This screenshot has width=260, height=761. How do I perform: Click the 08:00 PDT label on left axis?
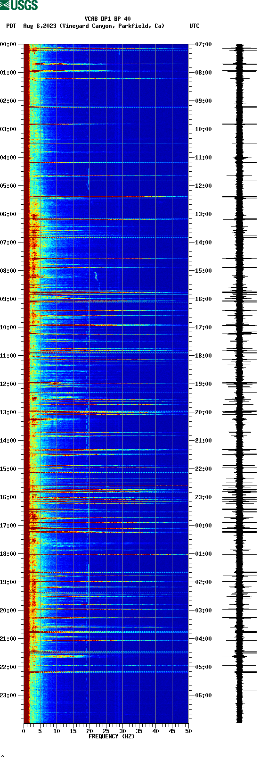pos(8,271)
